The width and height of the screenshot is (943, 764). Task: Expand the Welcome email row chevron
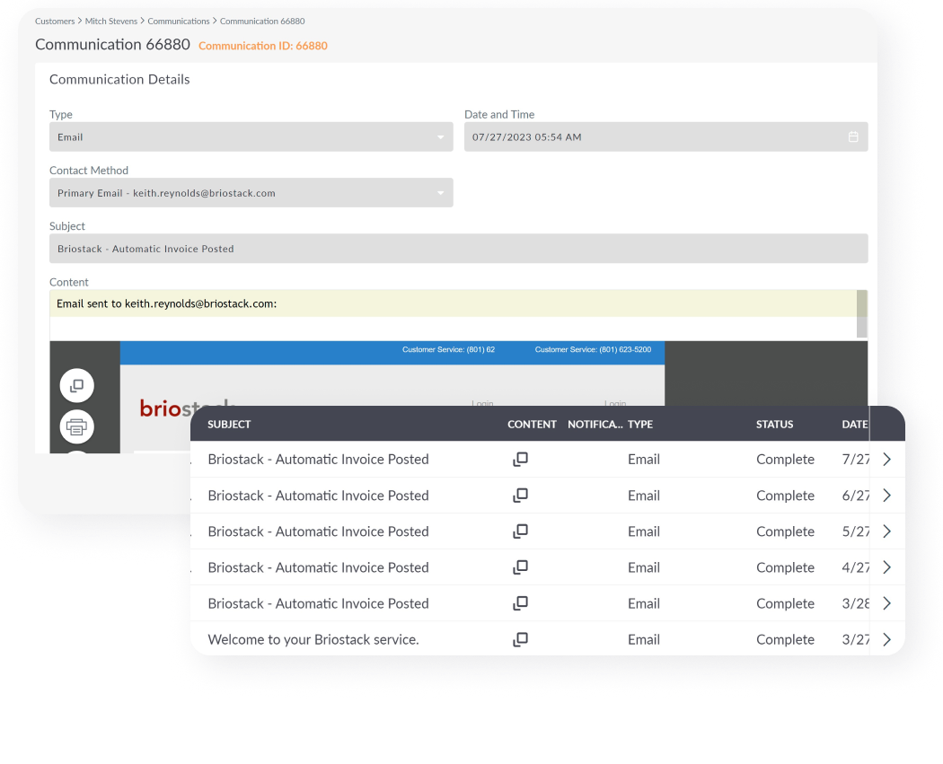pyautogui.click(x=887, y=639)
